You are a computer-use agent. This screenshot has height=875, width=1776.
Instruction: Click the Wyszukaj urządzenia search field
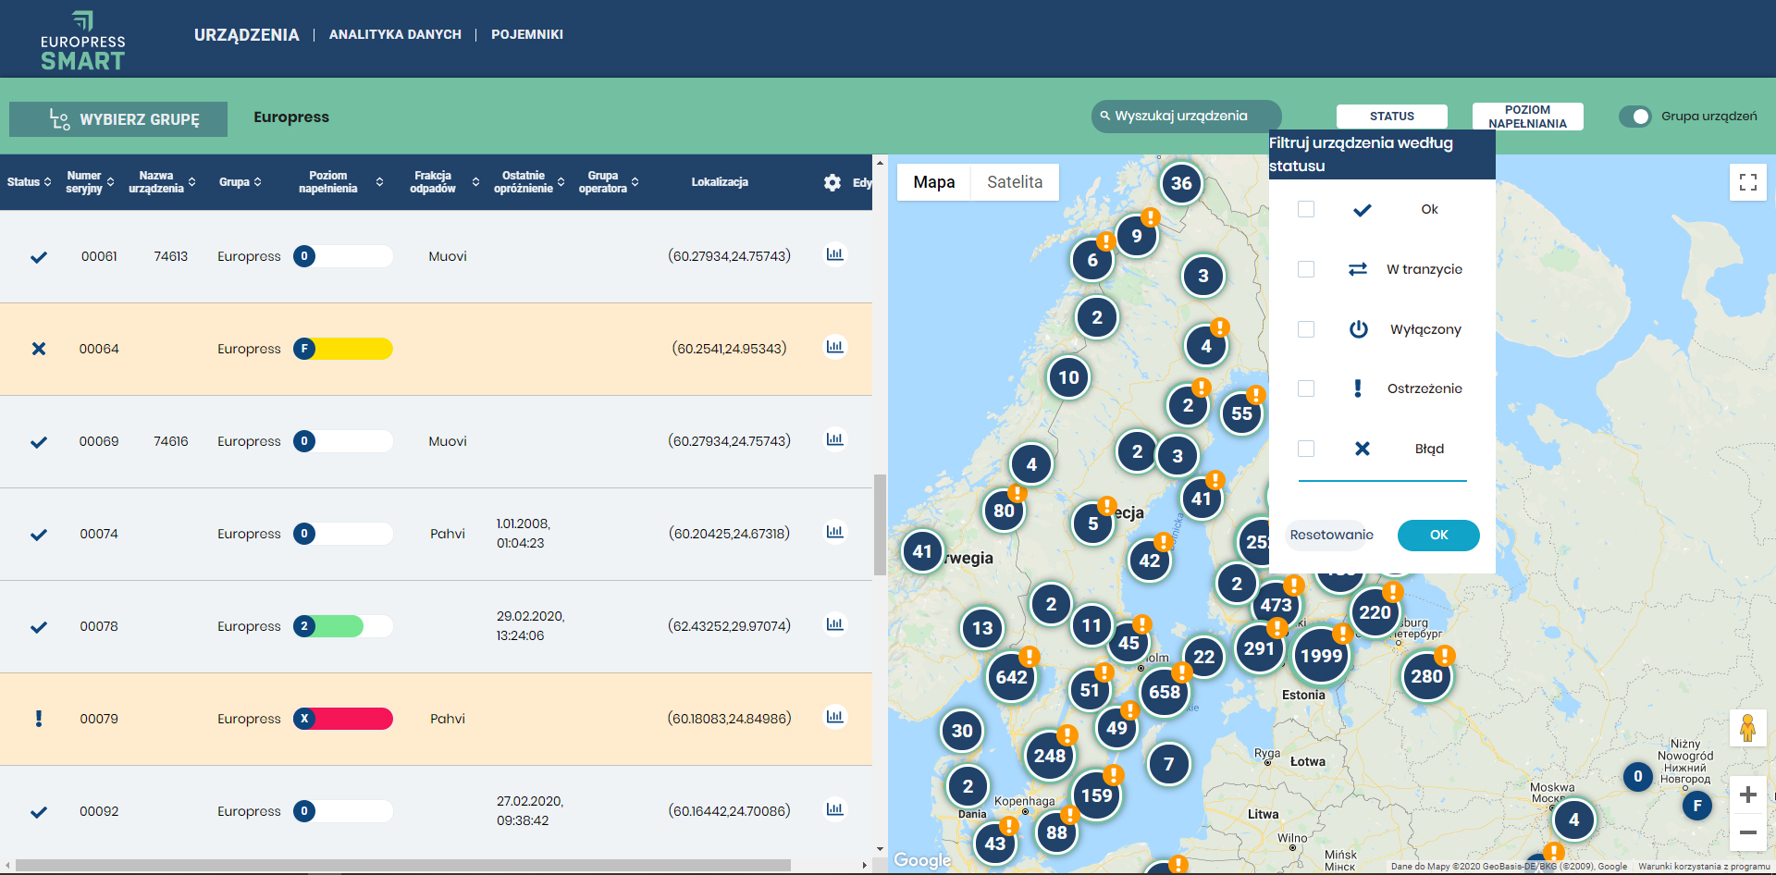(1187, 116)
